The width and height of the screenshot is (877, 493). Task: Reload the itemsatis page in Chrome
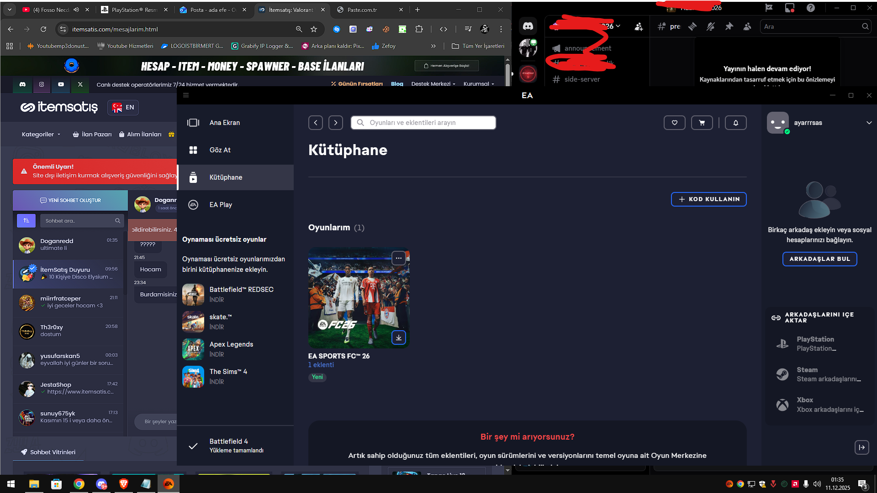(x=43, y=29)
